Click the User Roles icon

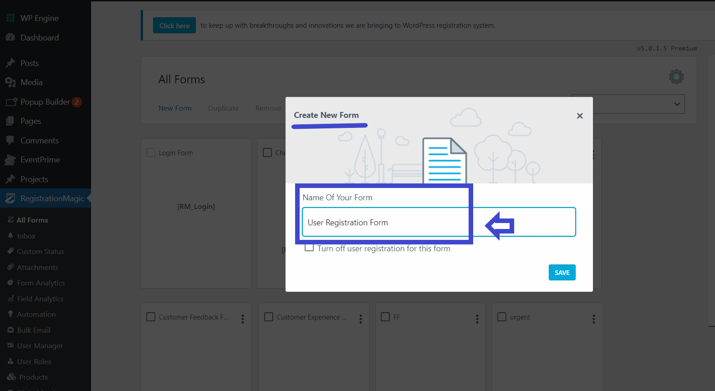(10, 361)
